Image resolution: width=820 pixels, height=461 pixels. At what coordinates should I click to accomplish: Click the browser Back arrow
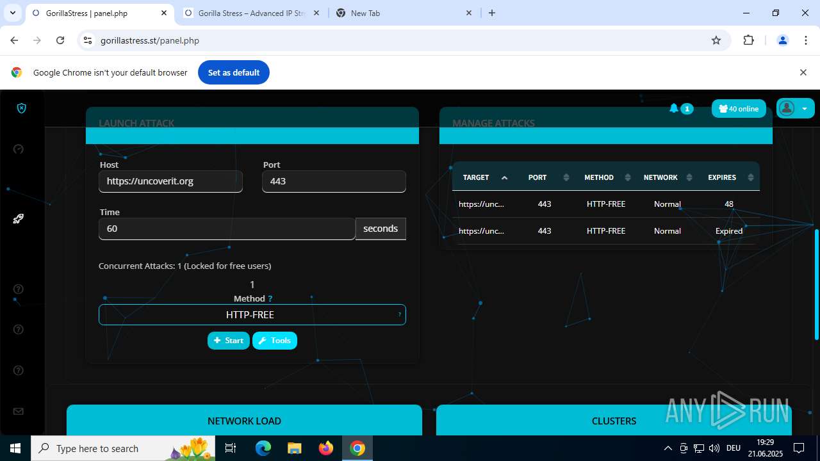[14, 40]
